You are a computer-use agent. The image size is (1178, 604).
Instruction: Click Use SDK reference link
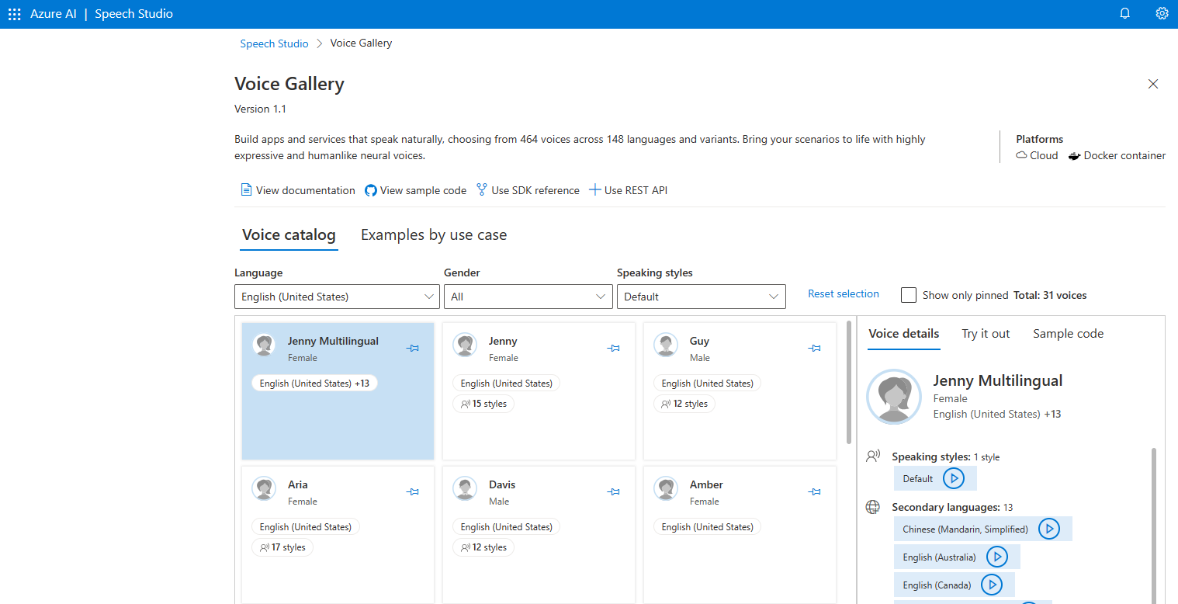tap(528, 190)
